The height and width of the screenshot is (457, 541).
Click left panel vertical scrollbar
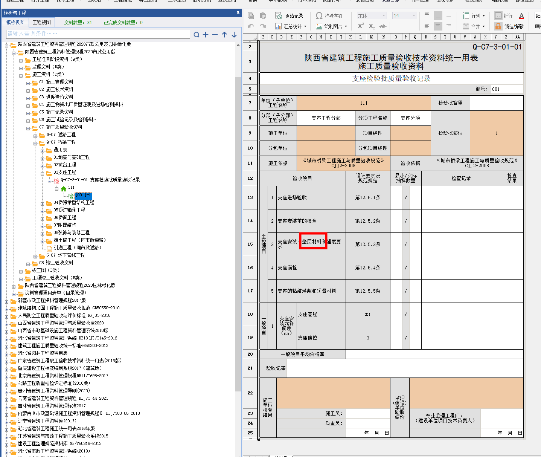click(x=238, y=234)
